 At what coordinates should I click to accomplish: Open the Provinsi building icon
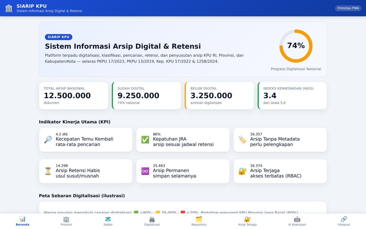66,219
